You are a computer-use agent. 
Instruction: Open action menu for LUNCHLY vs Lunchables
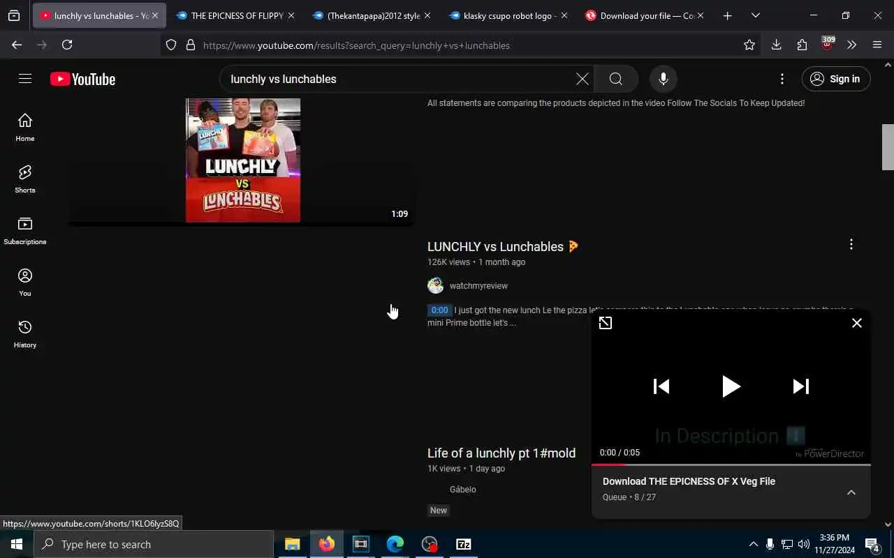coord(851,244)
